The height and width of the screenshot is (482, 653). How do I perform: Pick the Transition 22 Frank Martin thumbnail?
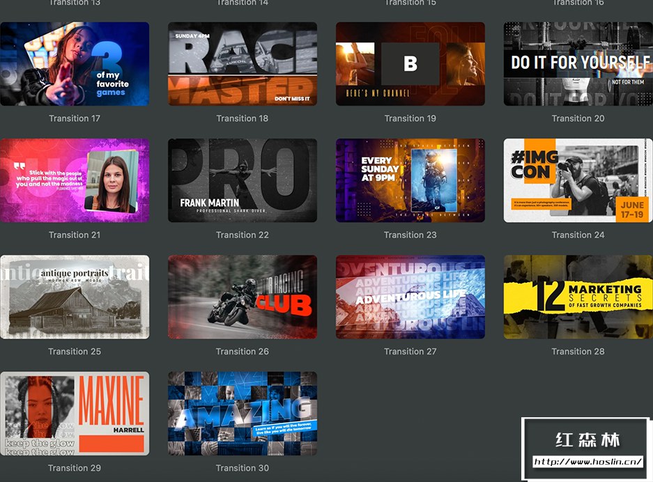click(243, 180)
